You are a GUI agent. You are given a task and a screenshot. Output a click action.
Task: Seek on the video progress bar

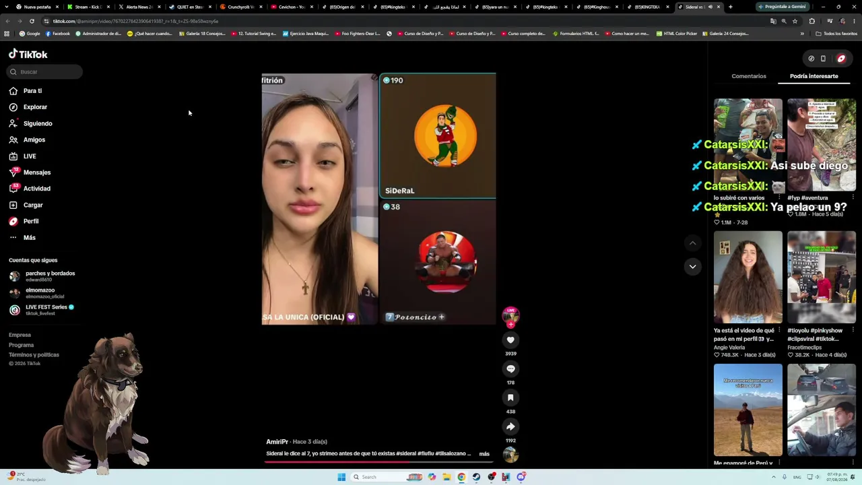click(379, 462)
